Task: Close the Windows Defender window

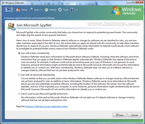Action: [140, 2]
